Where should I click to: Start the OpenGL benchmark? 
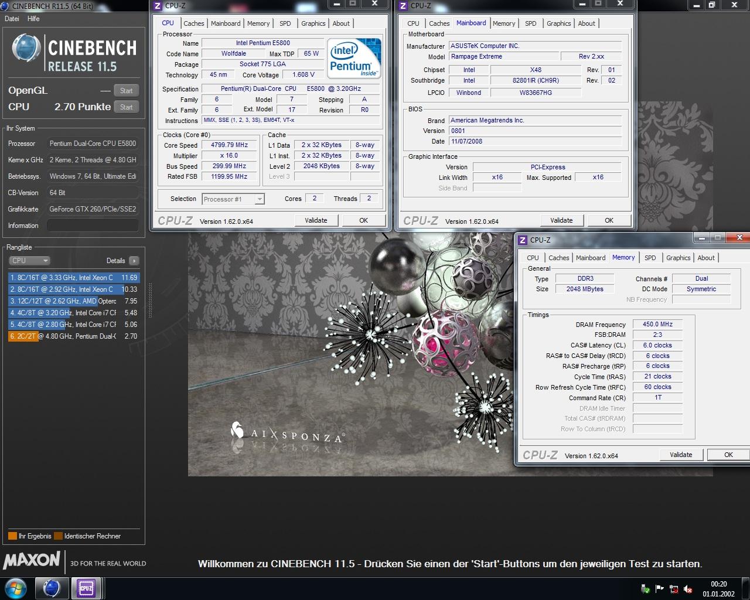pyautogui.click(x=127, y=91)
